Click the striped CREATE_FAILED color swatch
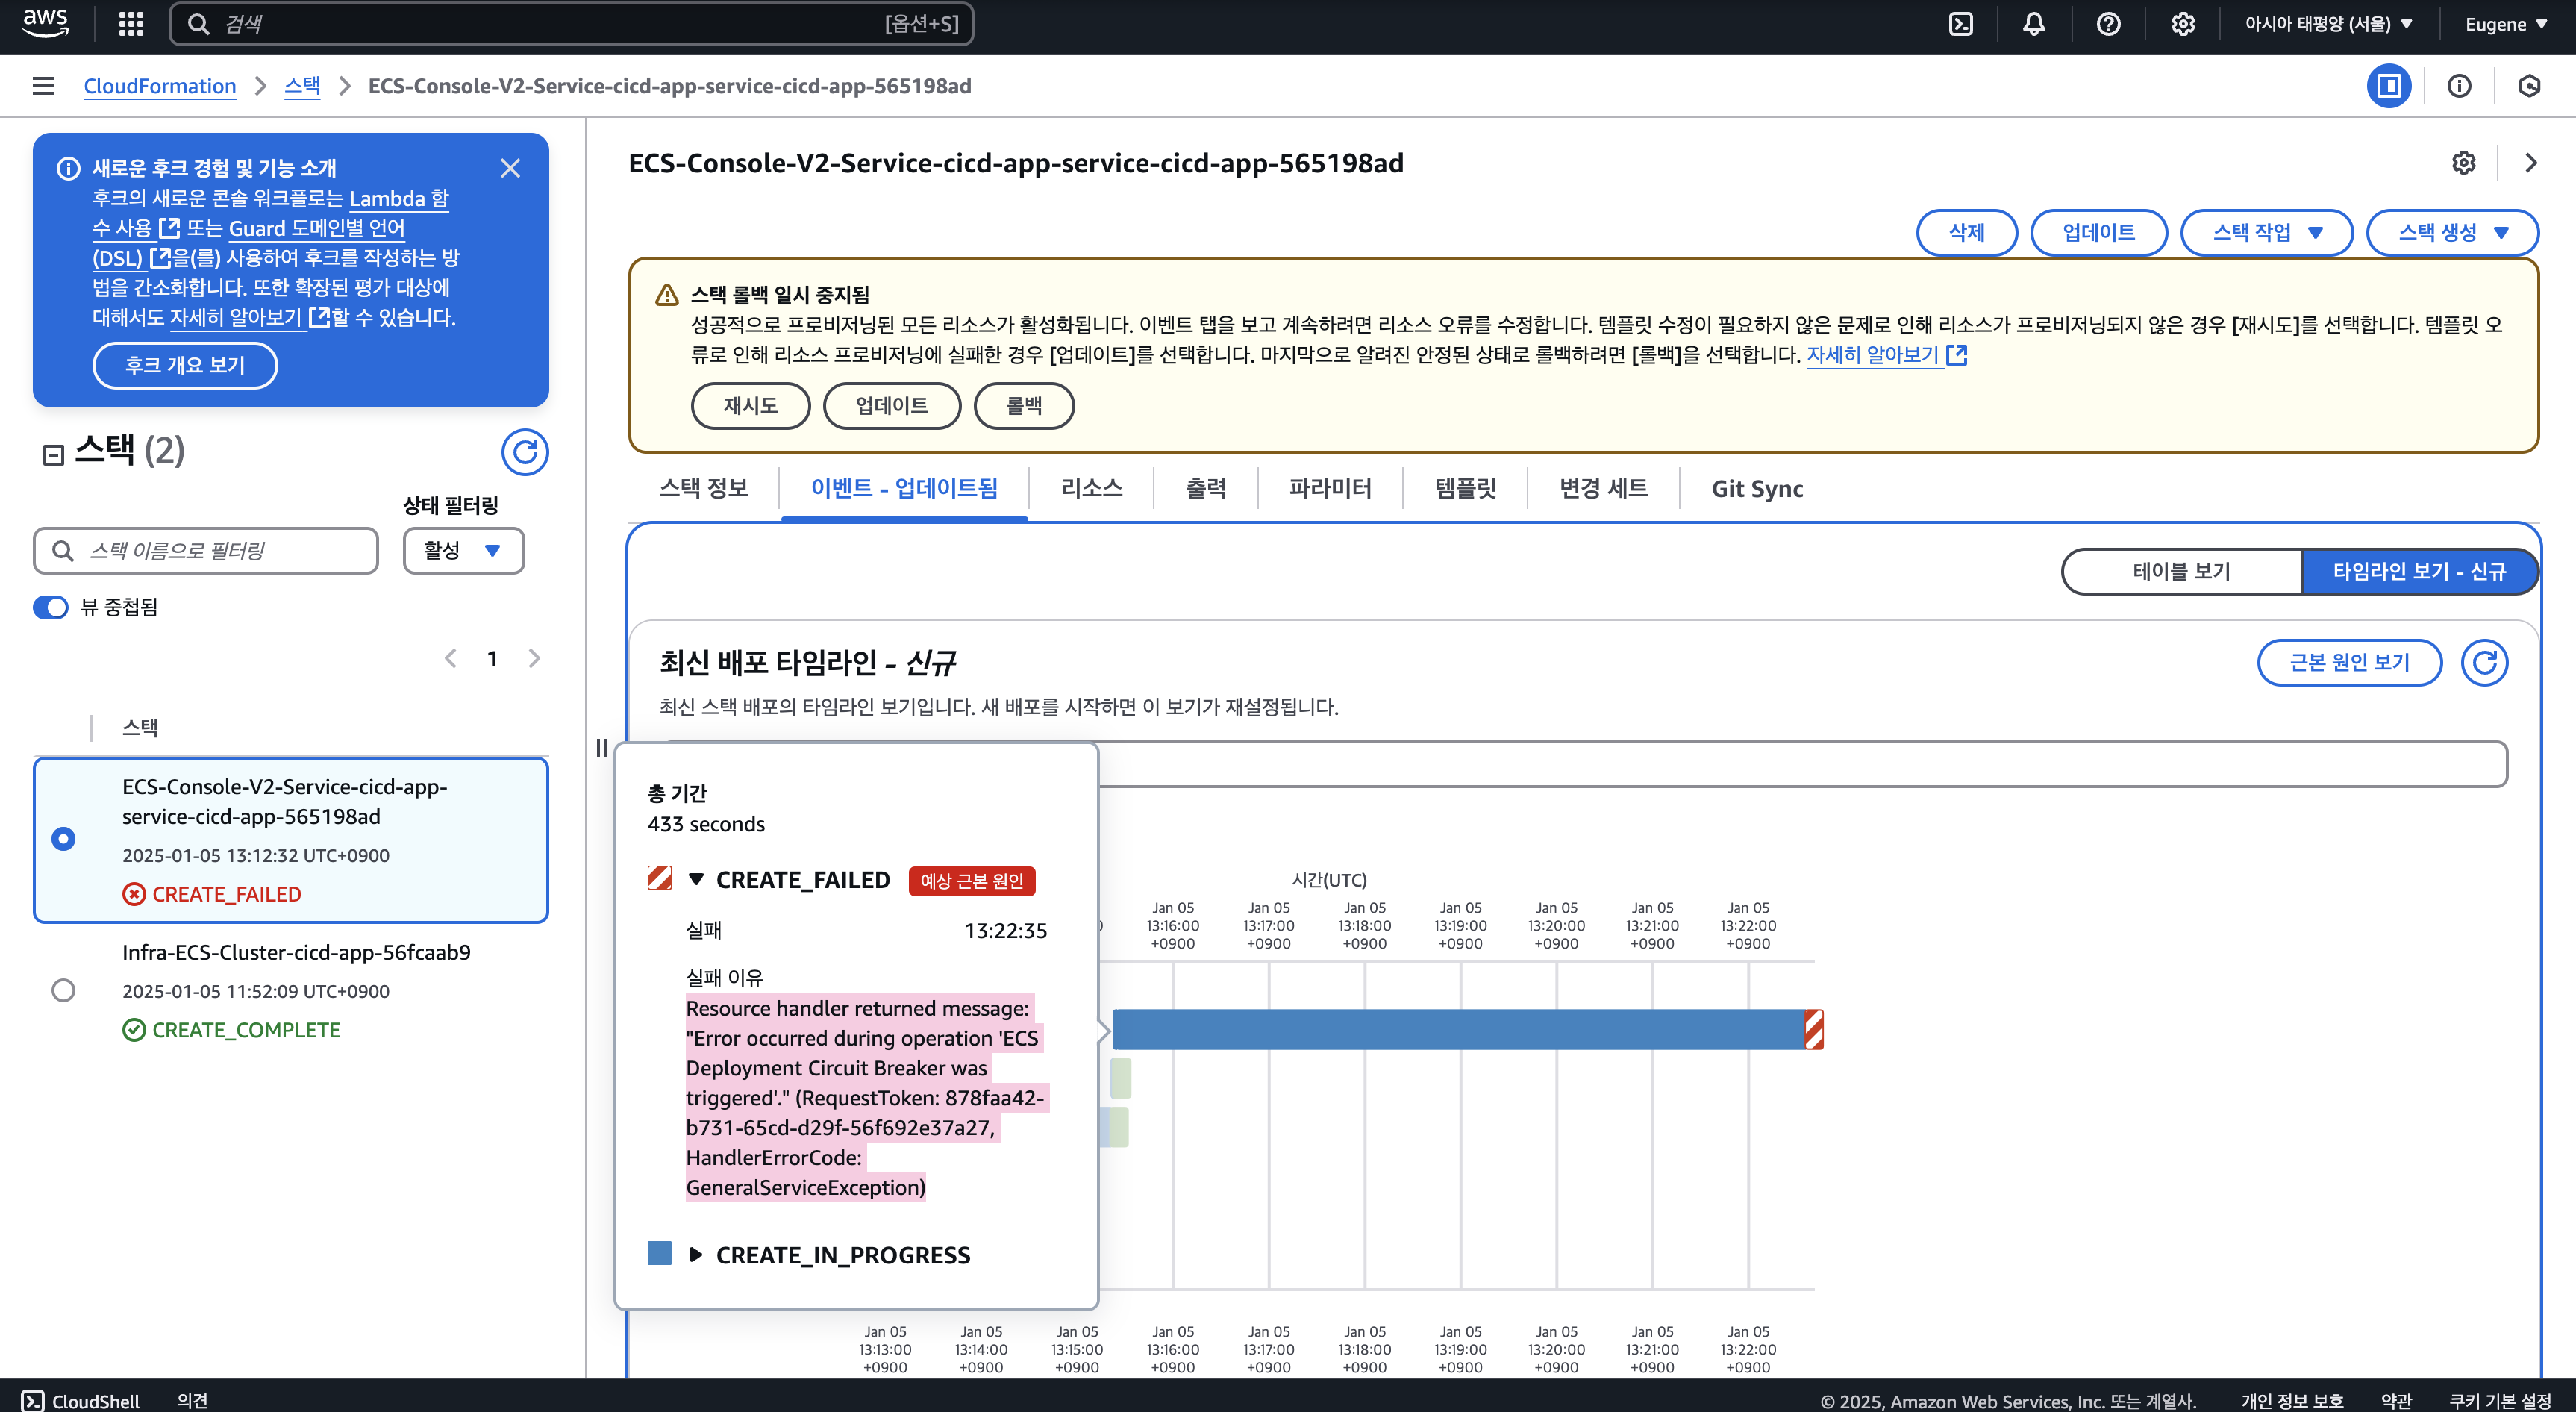 click(659, 878)
